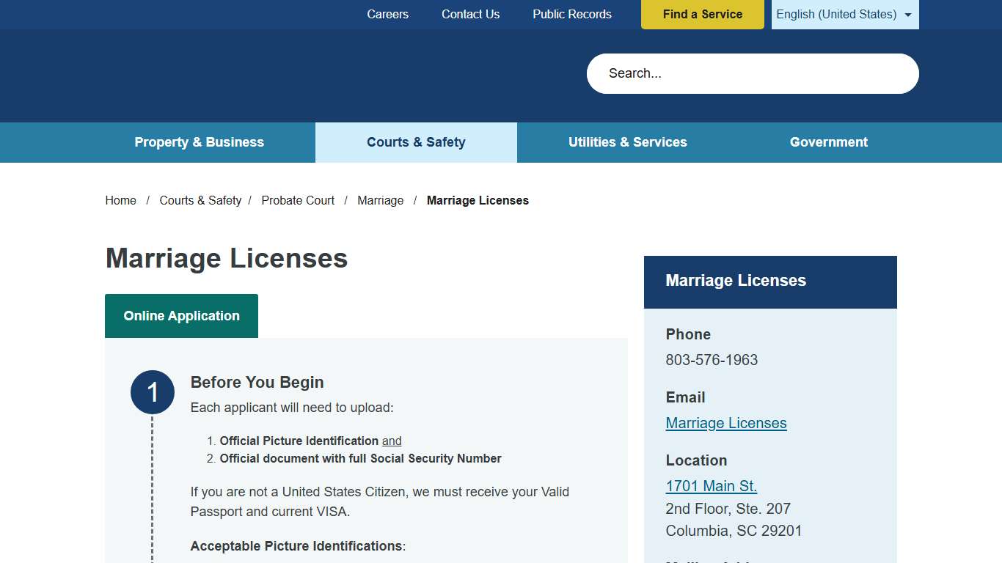Screen dimensions: 1002x563
Task: Open the Find a Service dropdown
Action: 702,14
